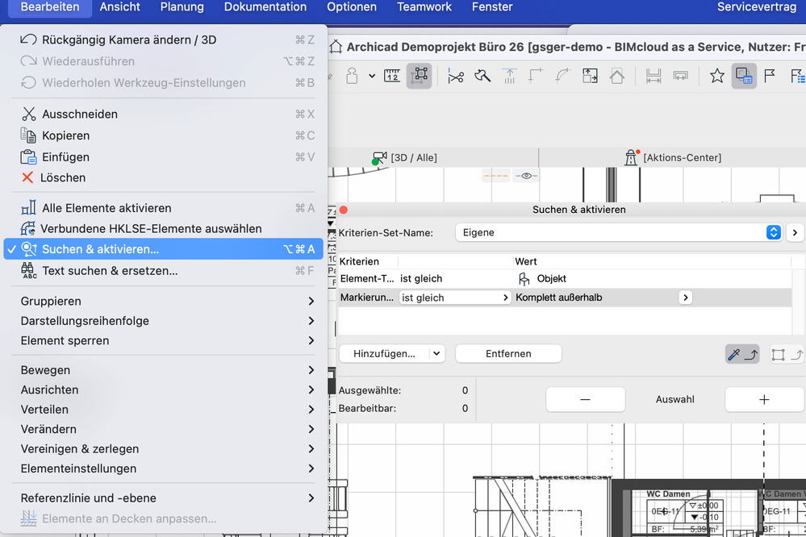Click the Objekt value cell
The image size is (806, 537).
542,278
